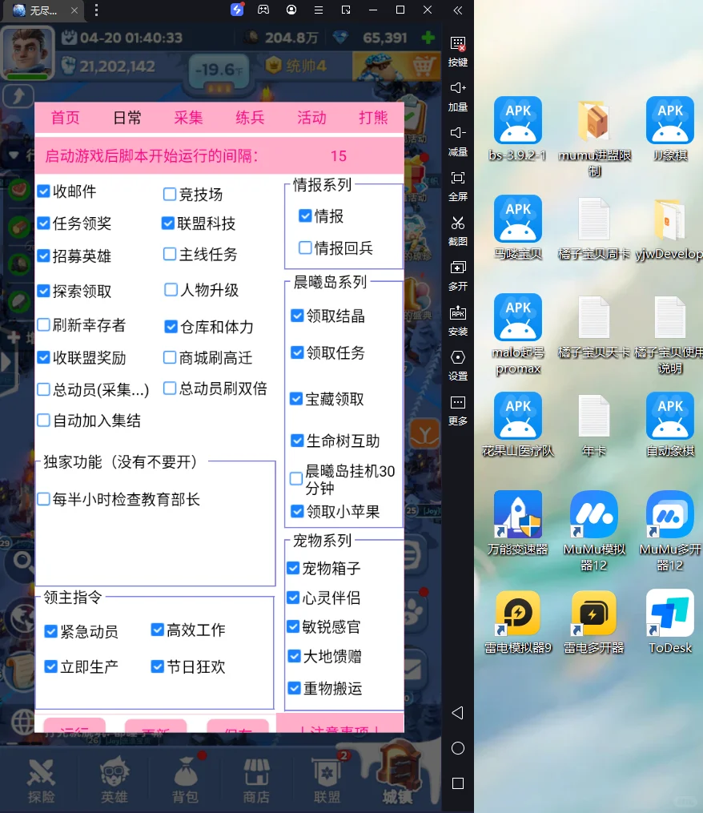Uncheck the 收邮件 option

(x=43, y=192)
